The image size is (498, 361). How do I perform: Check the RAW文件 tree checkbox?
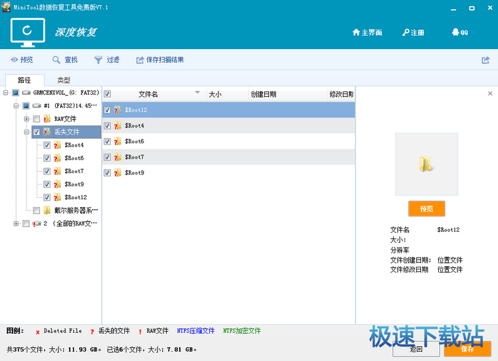pos(37,119)
